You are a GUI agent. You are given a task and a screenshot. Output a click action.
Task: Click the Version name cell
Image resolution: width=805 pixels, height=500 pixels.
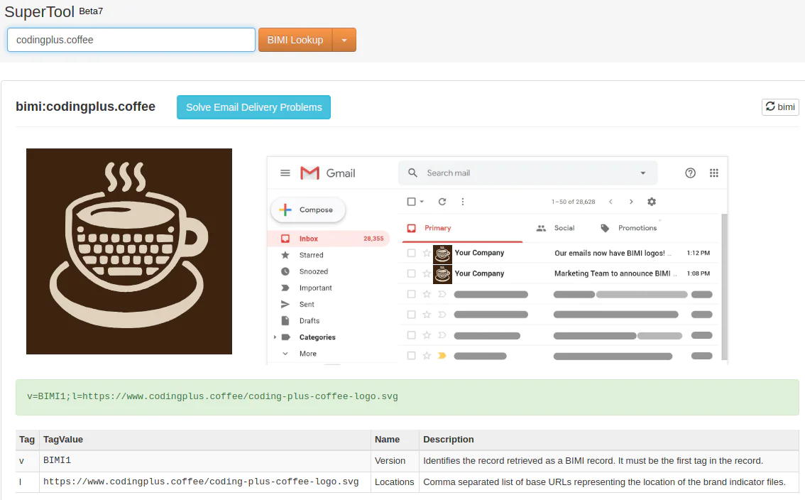pos(395,461)
